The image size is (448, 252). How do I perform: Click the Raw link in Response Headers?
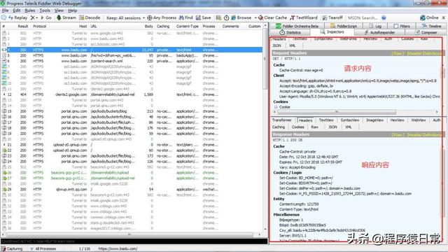point(397,134)
